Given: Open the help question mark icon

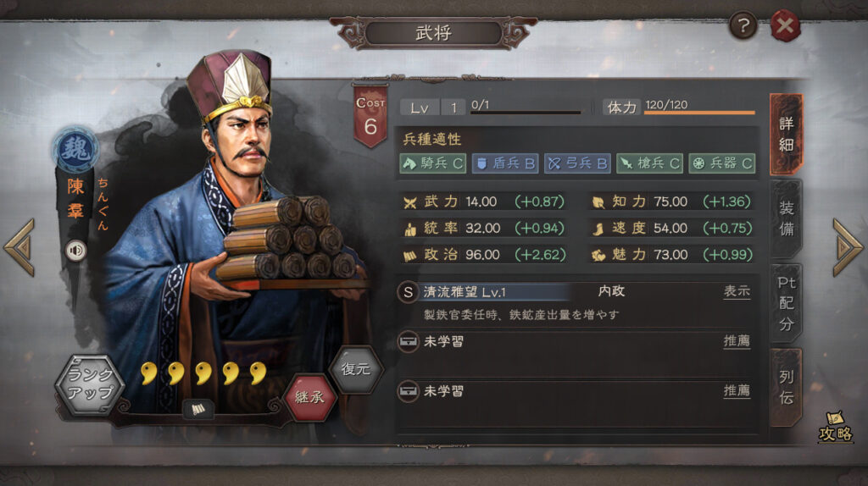Looking at the screenshot, I should tap(743, 25).
